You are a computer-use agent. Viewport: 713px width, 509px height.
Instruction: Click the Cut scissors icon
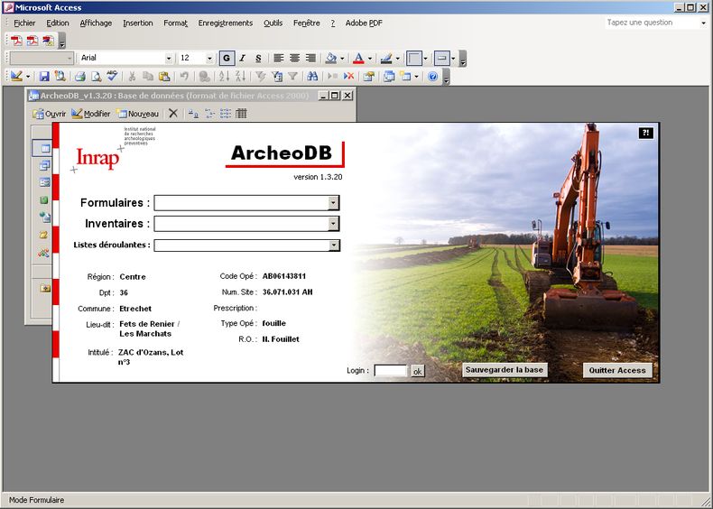(132, 77)
